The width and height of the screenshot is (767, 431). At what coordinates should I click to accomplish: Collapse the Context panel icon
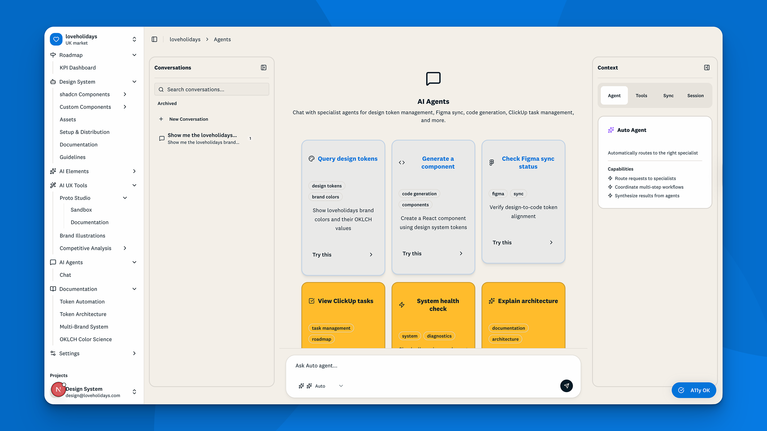pyautogui.click(x=707, y=67)
